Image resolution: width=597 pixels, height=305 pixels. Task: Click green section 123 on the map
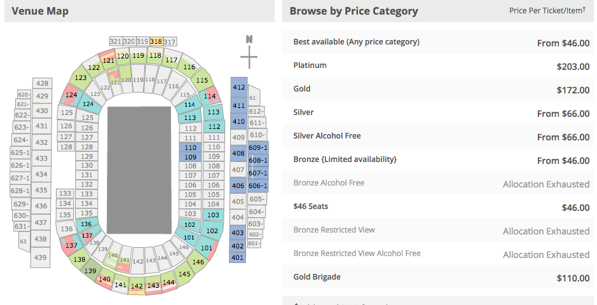[80, 78]
